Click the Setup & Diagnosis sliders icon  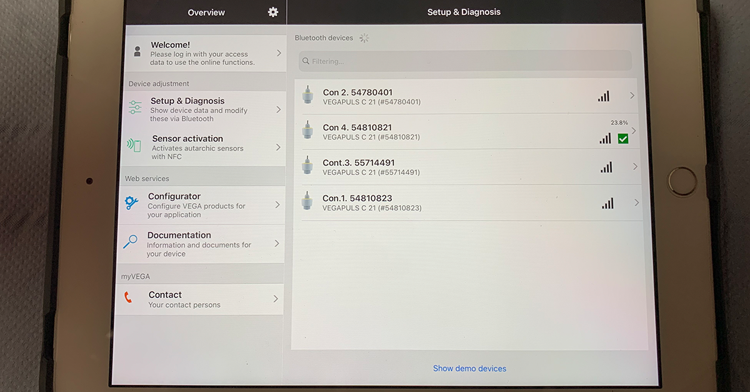(x=136, y=108)
